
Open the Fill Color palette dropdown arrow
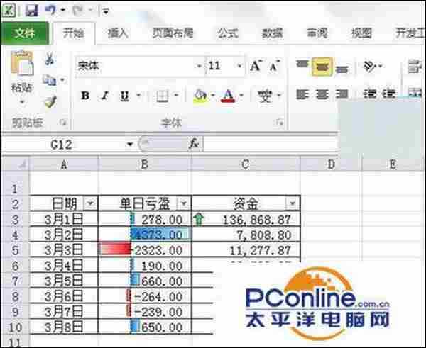(213, 96)
